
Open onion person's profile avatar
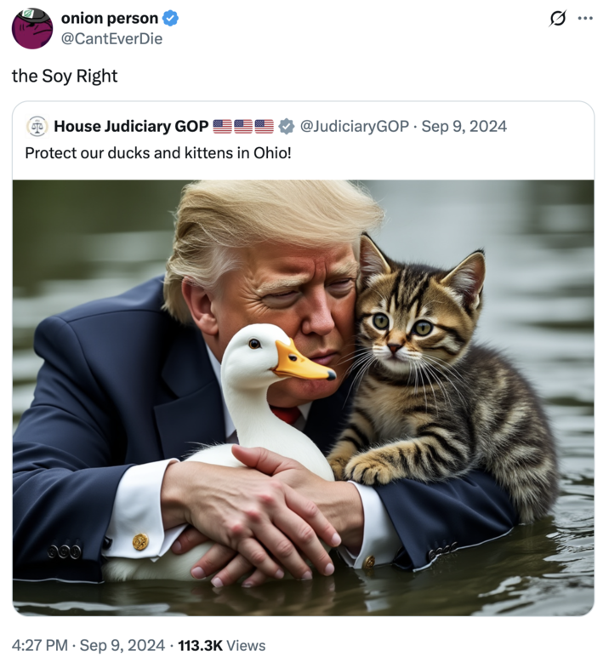pyautogui.click(x=32, y=29)
